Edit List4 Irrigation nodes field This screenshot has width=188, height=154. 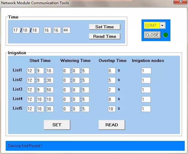[146, 99]
